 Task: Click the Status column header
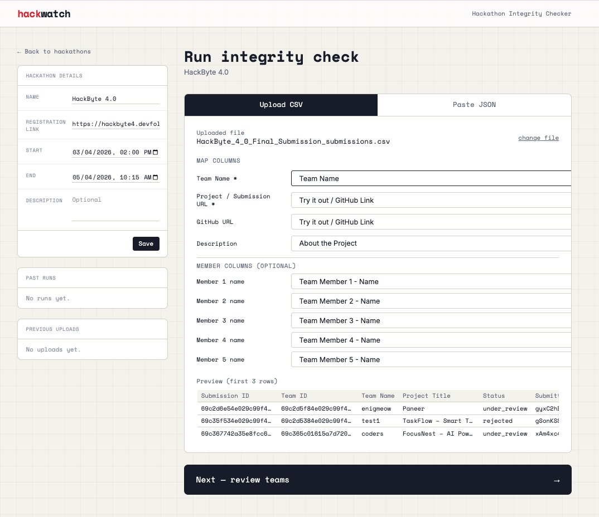tap(494, 396)
